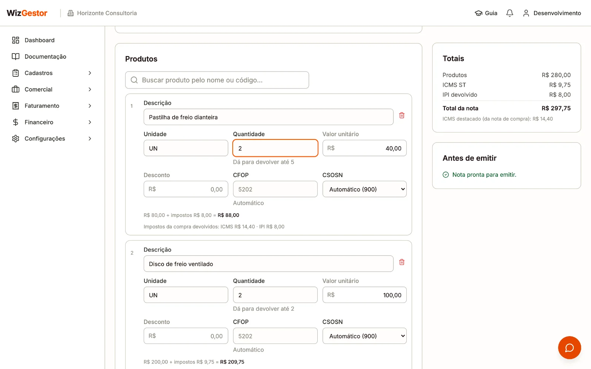
Task: Click the Nota pronta check icon
Action: [x=446, y=175]
